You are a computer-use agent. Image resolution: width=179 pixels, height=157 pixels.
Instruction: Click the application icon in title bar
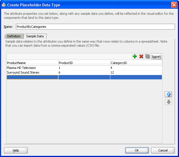click(4, 5)
